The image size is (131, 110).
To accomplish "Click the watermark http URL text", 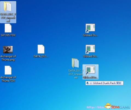I will [95, 107].
